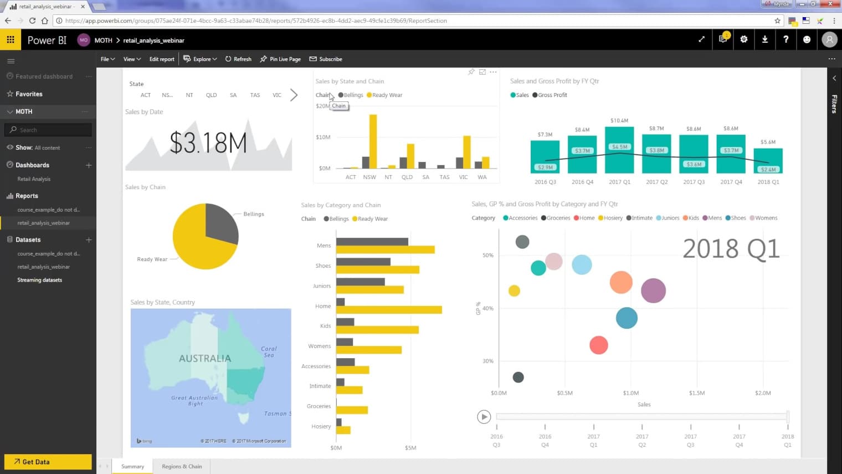842x474 pixels.
Task: Collapse the MOTH workspace section
Action: 10,111
